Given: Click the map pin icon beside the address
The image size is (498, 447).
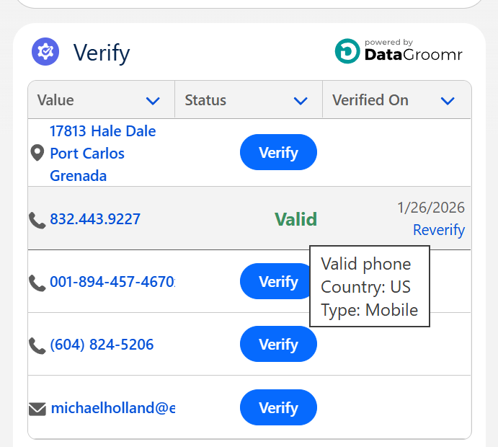Looking at the screenshot, I should [x=37, y=153].
